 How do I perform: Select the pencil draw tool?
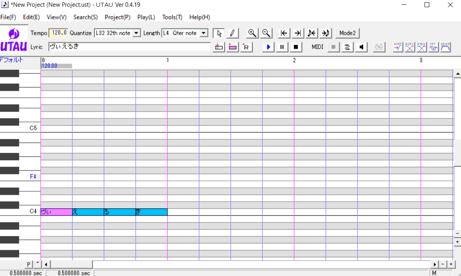coord(232,33)
